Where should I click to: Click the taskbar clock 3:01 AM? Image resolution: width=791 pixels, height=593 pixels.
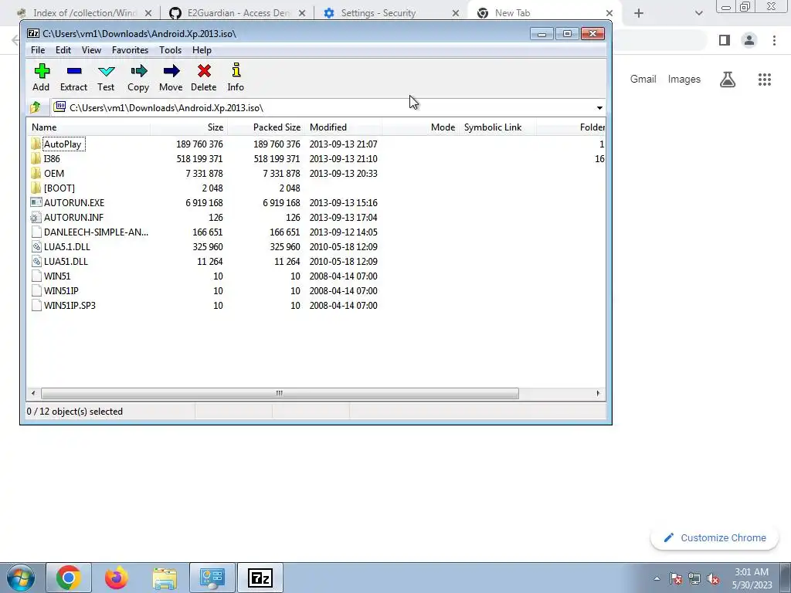752,572
